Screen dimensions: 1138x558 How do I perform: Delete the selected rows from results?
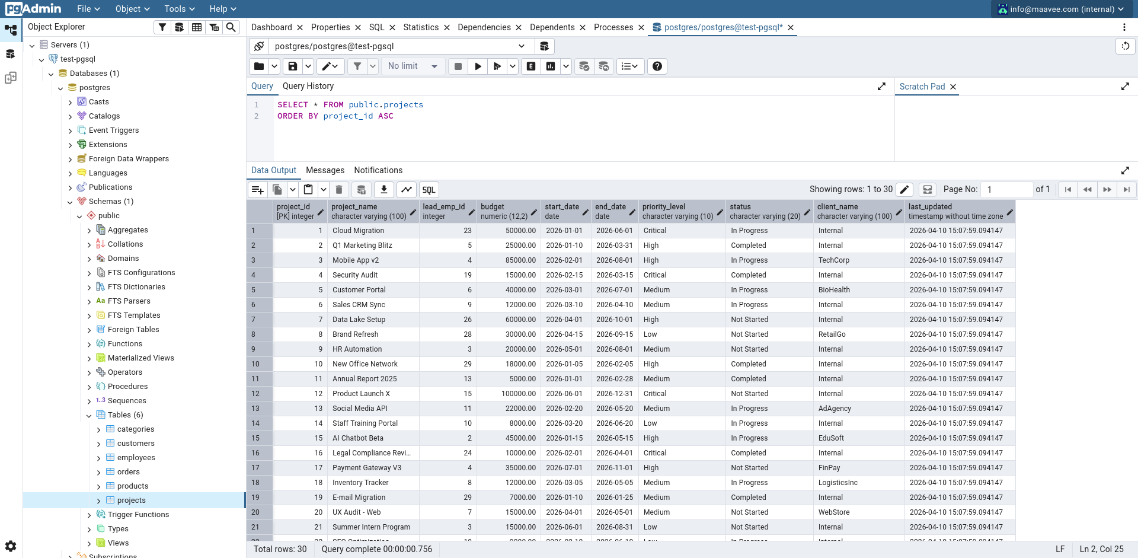click(339, 189)
